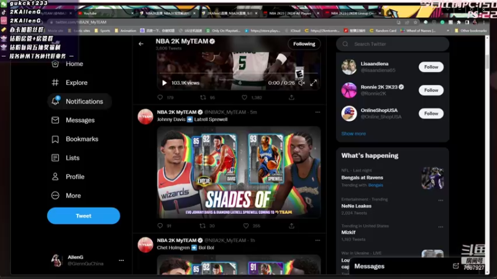Screen dimensions: 497x279
Task: Open the Animation bookmarks folder
Action: pos(125,30)
